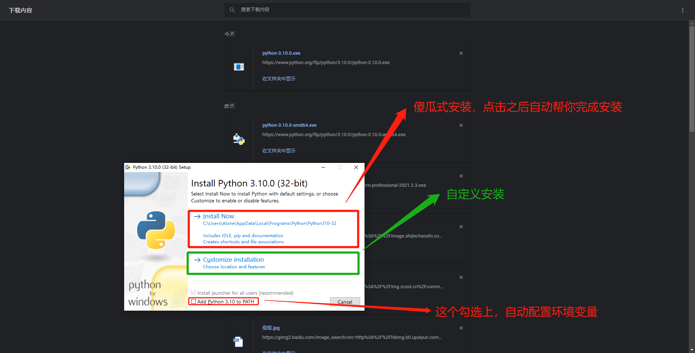Check the Add Python 3.10 to PATH checkbox
The height and width of the screenshot is (353, 695).
tap(194, 301)
